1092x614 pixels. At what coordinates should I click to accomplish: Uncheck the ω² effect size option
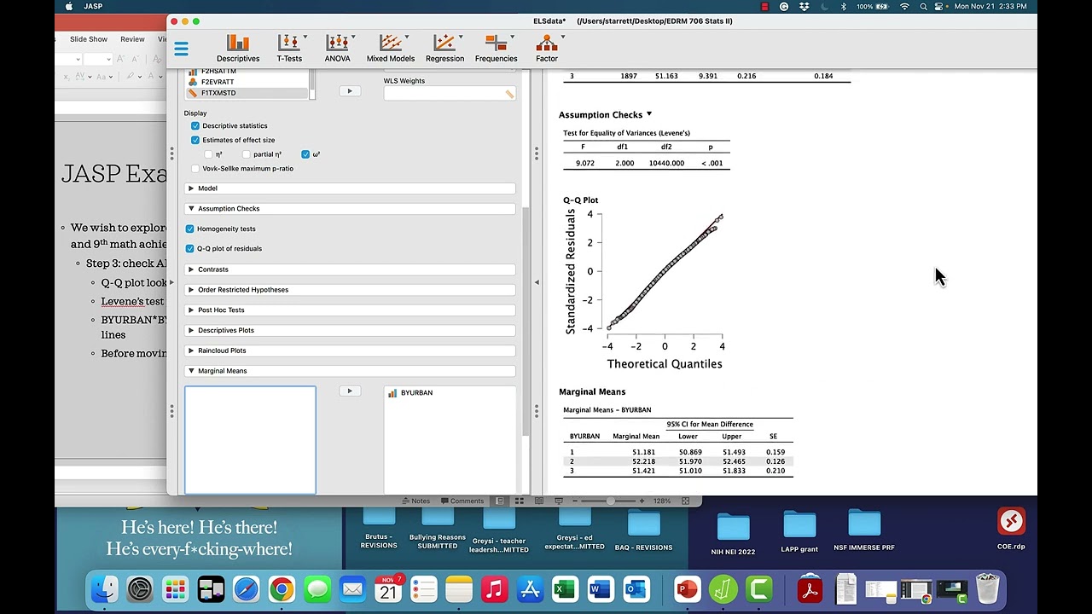305,154
